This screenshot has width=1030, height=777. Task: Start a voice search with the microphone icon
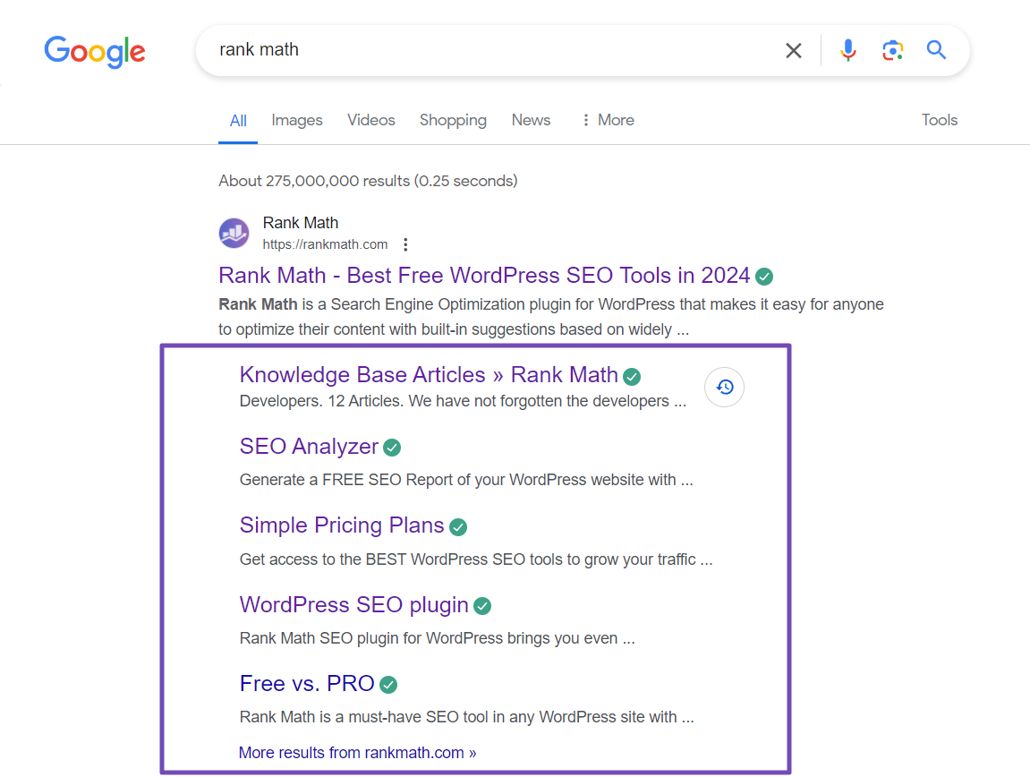(x=847, y=50)
